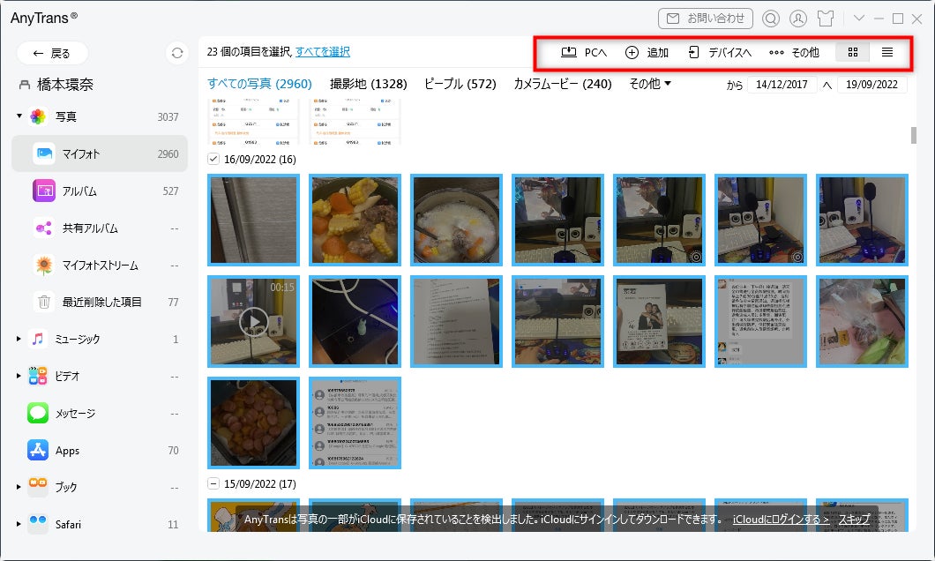Uncheck the 16/09/2022 (16) group checkbox
This screenshot has width=935, height=561.
point(213,159)
